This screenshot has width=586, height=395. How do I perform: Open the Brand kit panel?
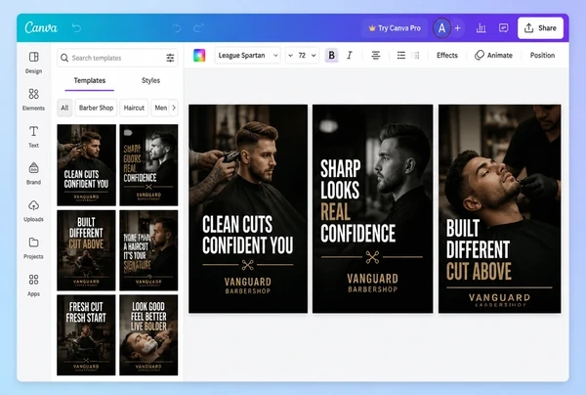33,174
